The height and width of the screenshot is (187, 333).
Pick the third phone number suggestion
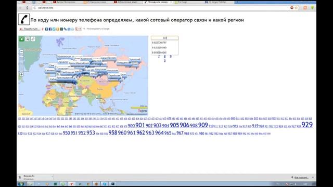(164, 52)
